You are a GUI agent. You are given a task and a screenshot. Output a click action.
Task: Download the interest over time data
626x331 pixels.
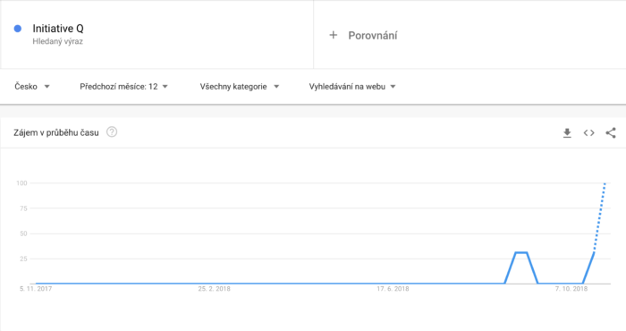pos(567,133)
